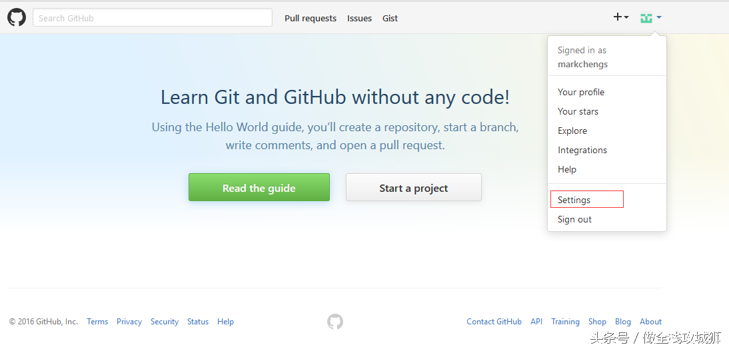This screenshot has width=729, height=349.
Task: Open the API footer link
Action: (536, 322)
